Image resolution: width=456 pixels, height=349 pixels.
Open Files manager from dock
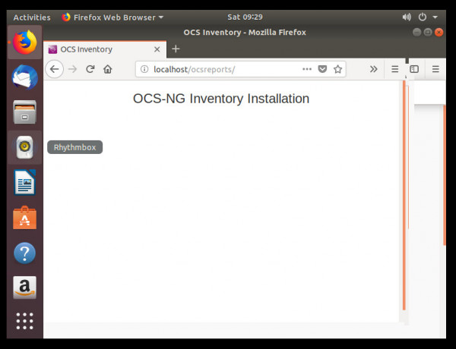pyautogui.click(x=25, y=112)
